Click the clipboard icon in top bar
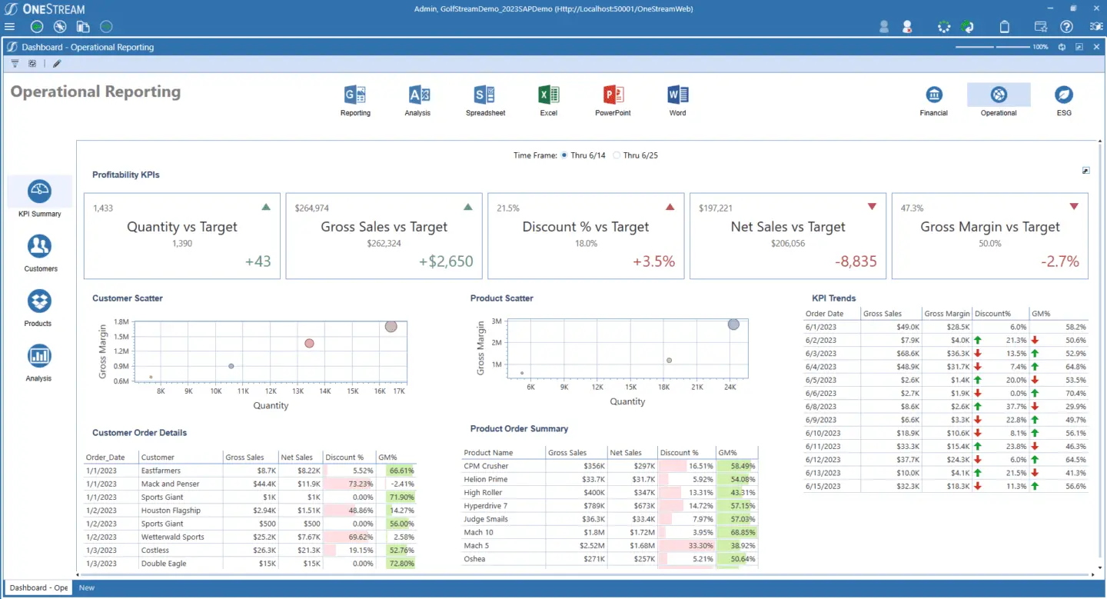Viewport: 1107px width, 599px height. pyautogui.click(x=1004, y=27)
